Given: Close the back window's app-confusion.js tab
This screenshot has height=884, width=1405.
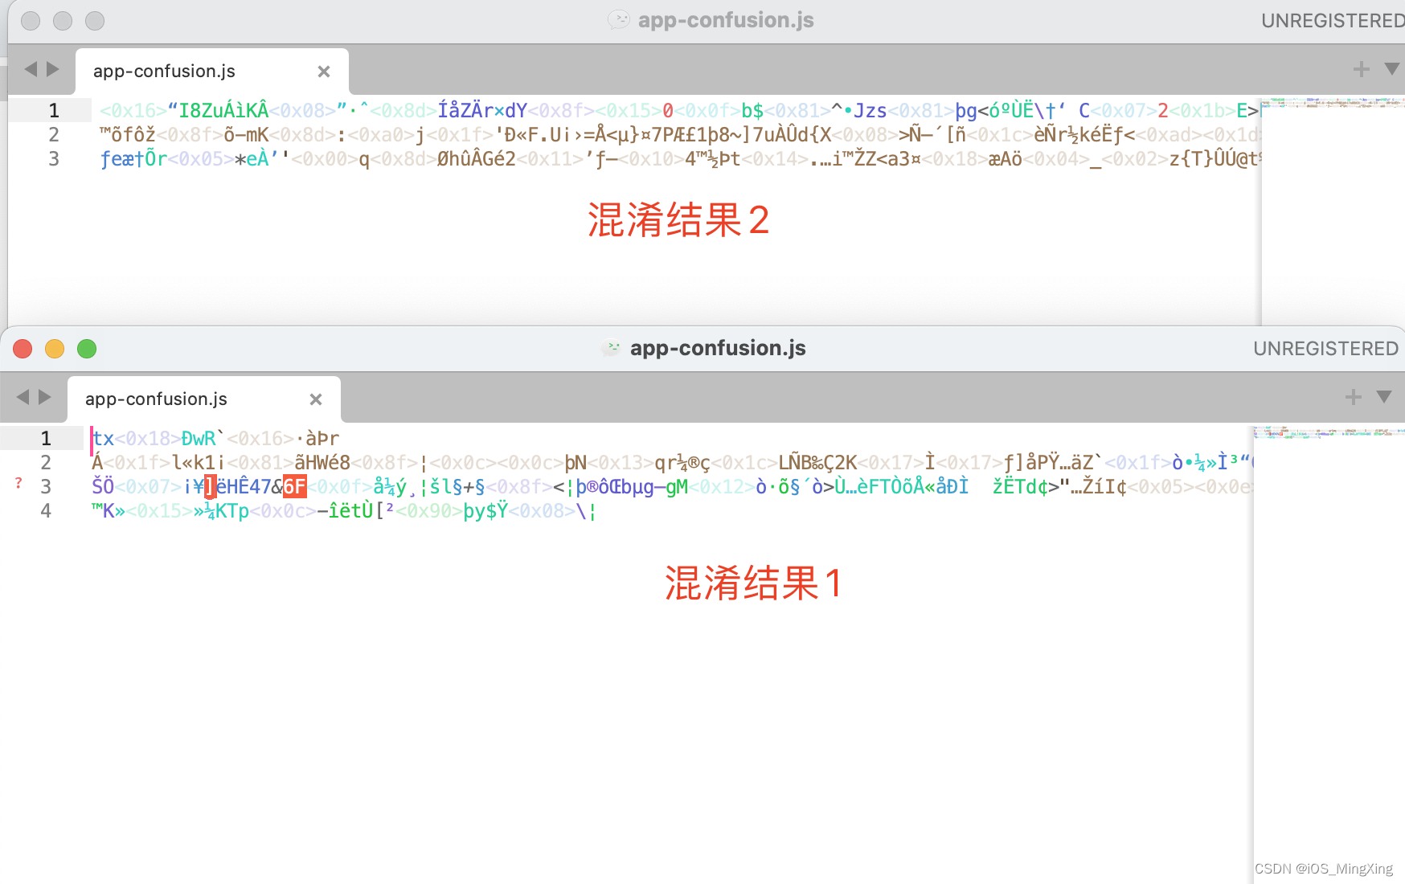Looking at the screenshot, I should [324, 72].
